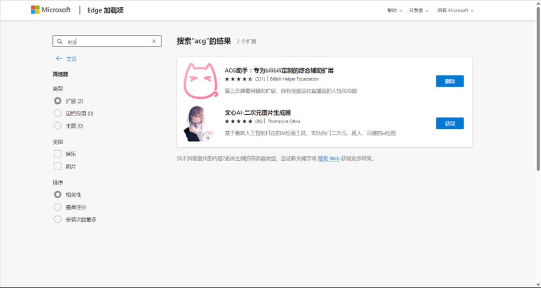Screen dimensions: 541x288
Task: Select the 主题 (0) type filter
Action: pos(58,126)
